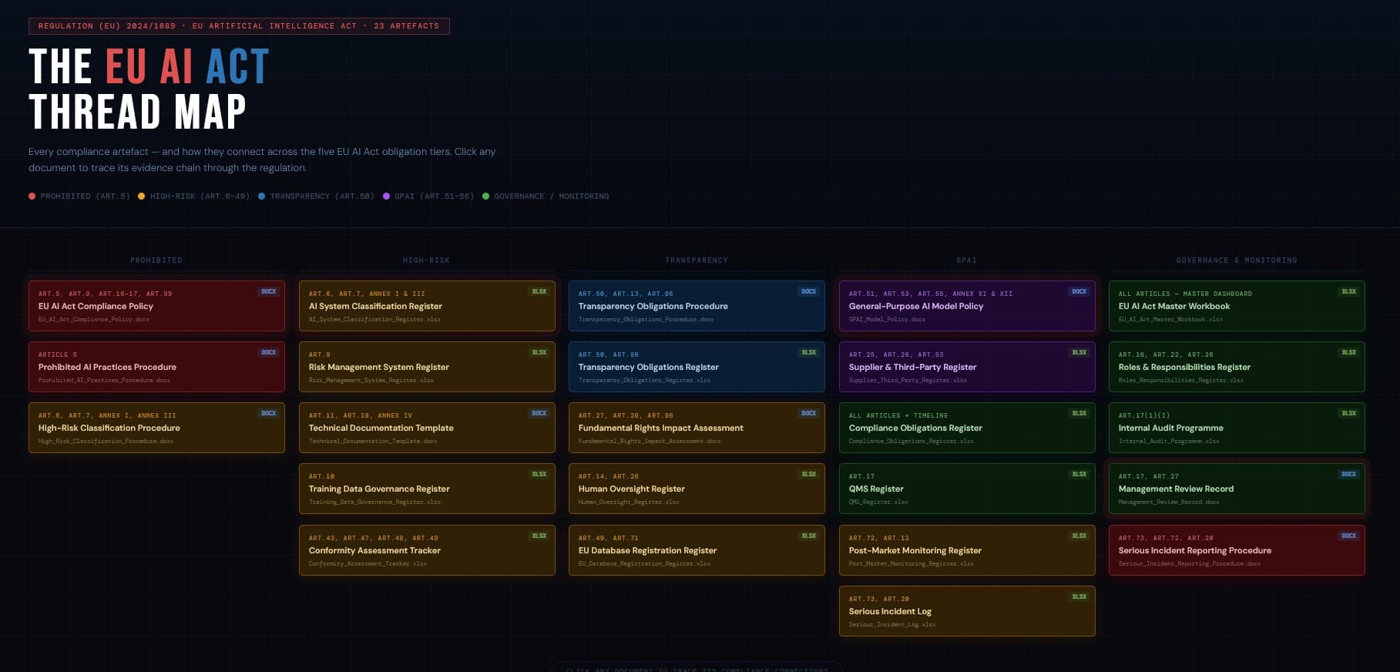1400x672 pixels.
Task: Select Supplier & Third-Party Register card
Action: (x=967, y=367)
